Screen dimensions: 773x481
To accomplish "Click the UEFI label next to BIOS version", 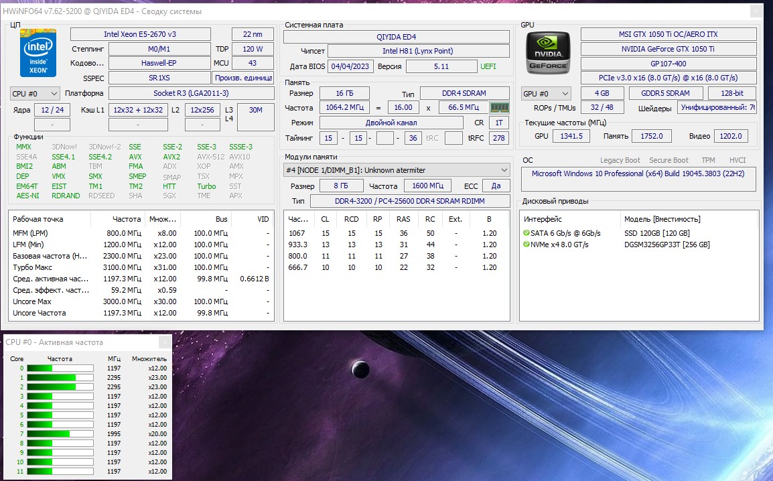I will click(x=488, y=66).
